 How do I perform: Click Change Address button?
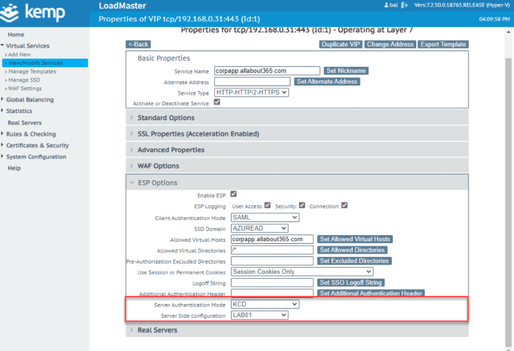pos(390,44)
